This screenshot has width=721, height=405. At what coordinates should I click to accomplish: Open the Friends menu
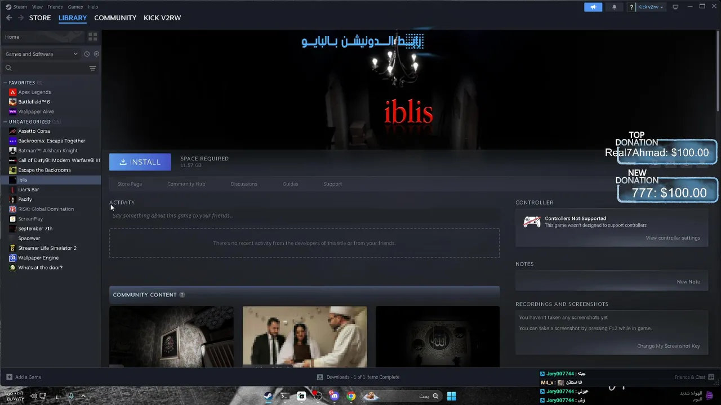tap(55, 7)
